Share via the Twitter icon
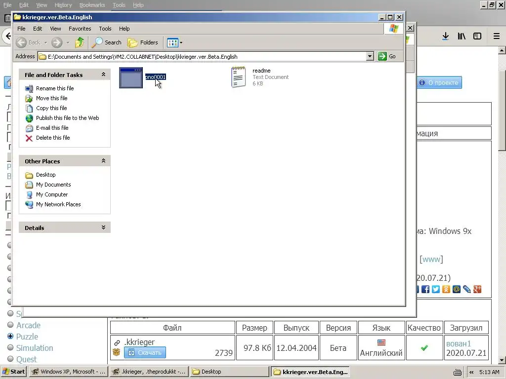This screenshot has width=506, height=379. point(436,289)
